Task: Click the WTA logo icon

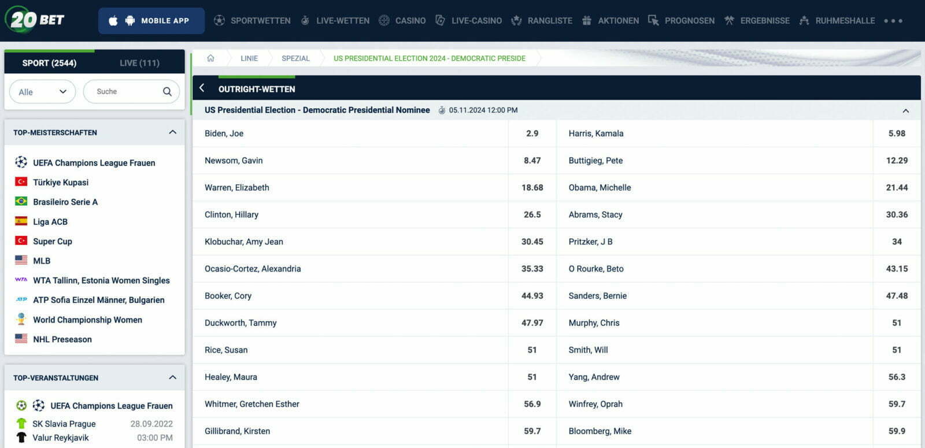Action: tap(21, 280)
